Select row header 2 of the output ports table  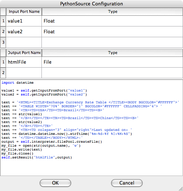pos(3,73)
